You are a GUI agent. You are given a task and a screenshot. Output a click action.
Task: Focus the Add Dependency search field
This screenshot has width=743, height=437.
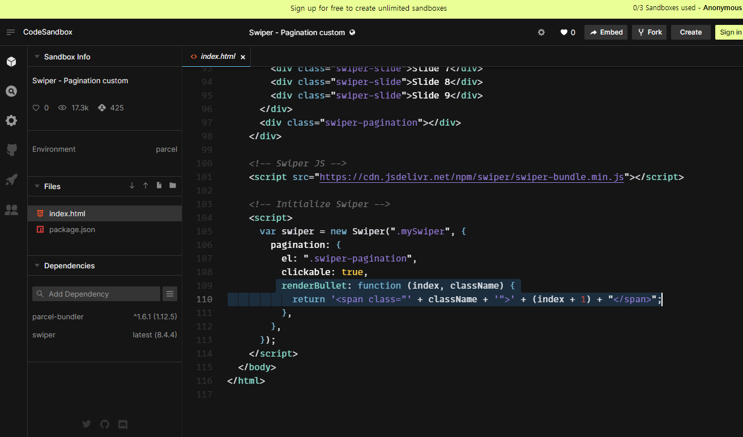(96, 294)
